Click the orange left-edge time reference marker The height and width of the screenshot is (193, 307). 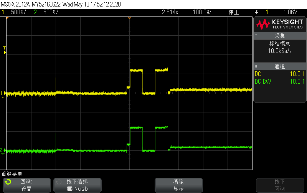pos(8,18)
